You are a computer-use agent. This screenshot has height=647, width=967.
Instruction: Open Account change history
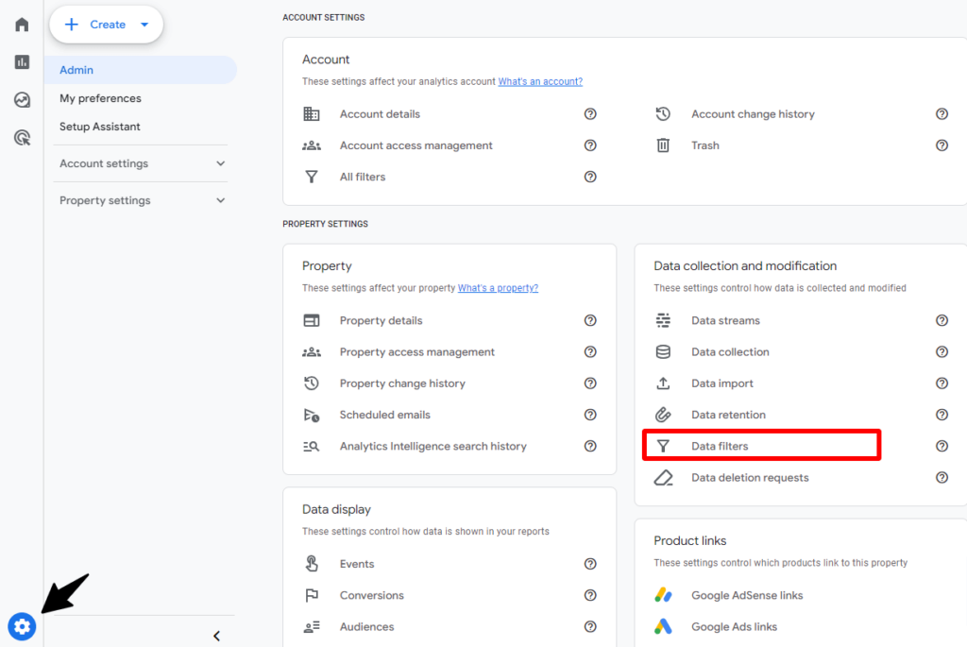[753, 114]
